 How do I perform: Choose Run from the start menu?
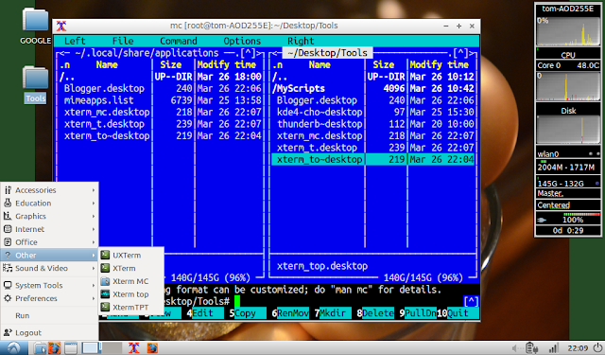click(23, 315)
